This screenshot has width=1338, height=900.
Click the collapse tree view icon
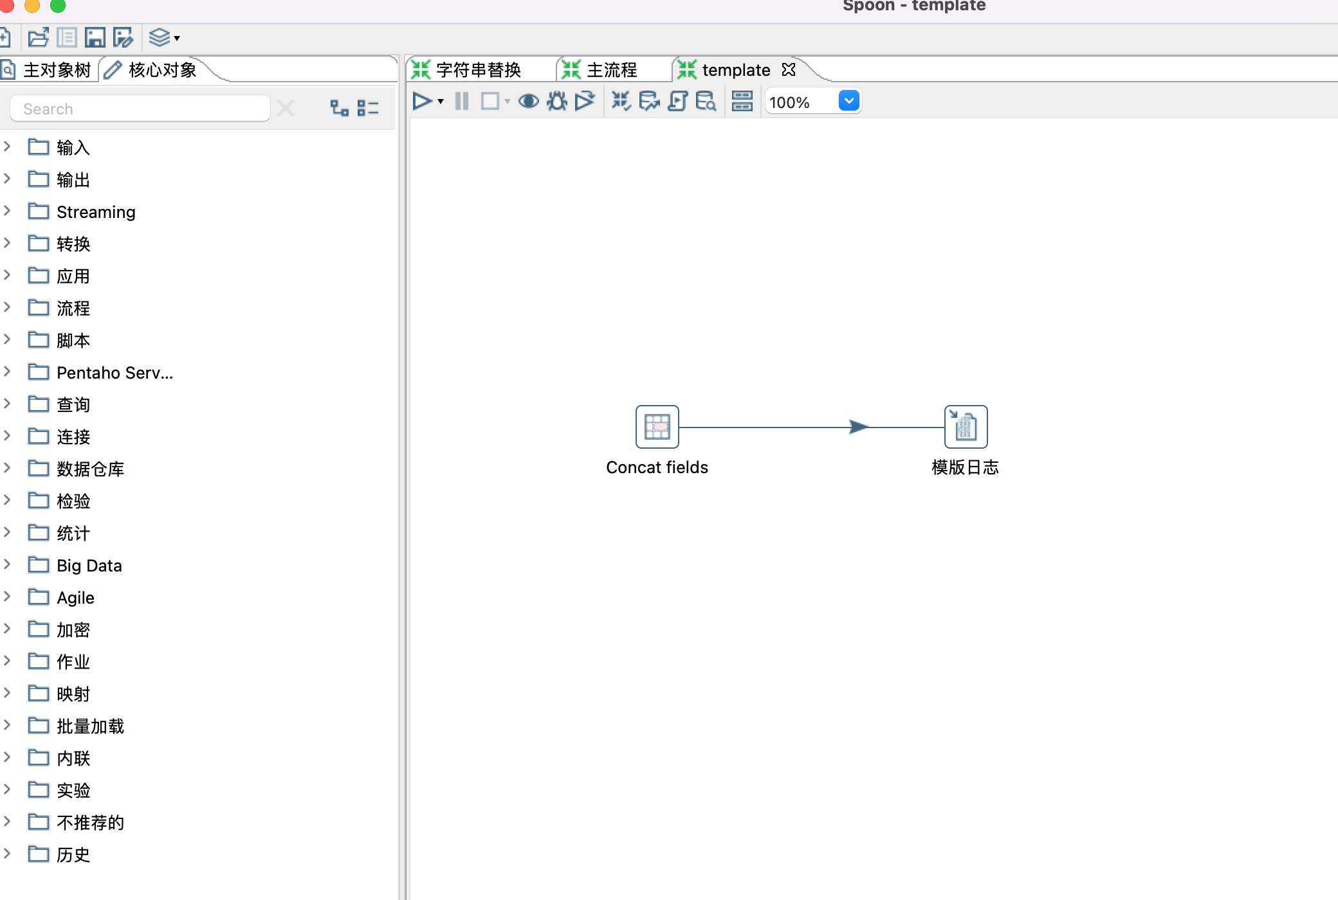[367, 108]
